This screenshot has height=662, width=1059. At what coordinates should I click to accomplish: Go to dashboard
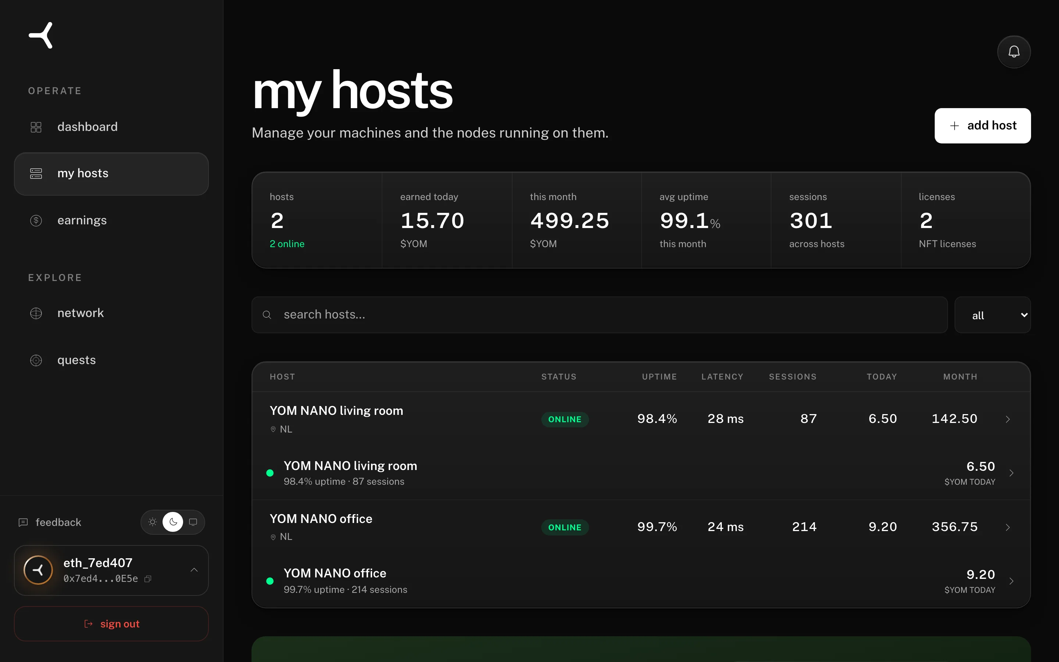(111, 127)
